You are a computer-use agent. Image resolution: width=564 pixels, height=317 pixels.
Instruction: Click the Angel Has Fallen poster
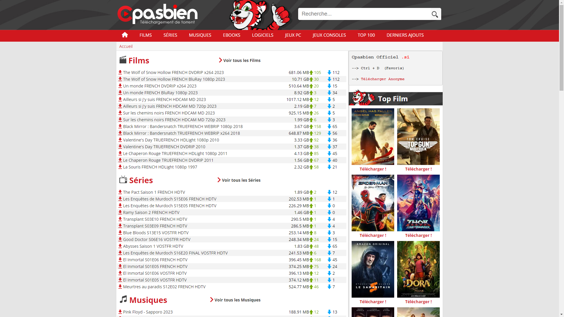pos(373,136)
